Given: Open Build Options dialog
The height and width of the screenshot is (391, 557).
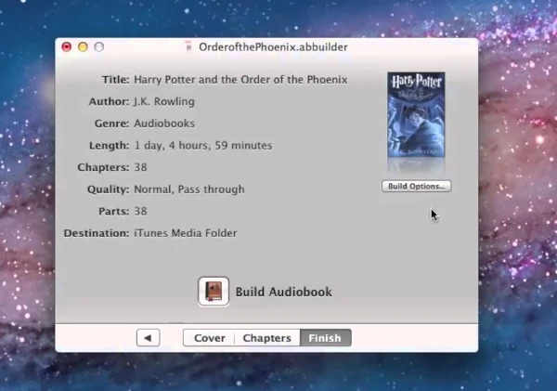Looking at the screenshot, I should pos(416,187).
